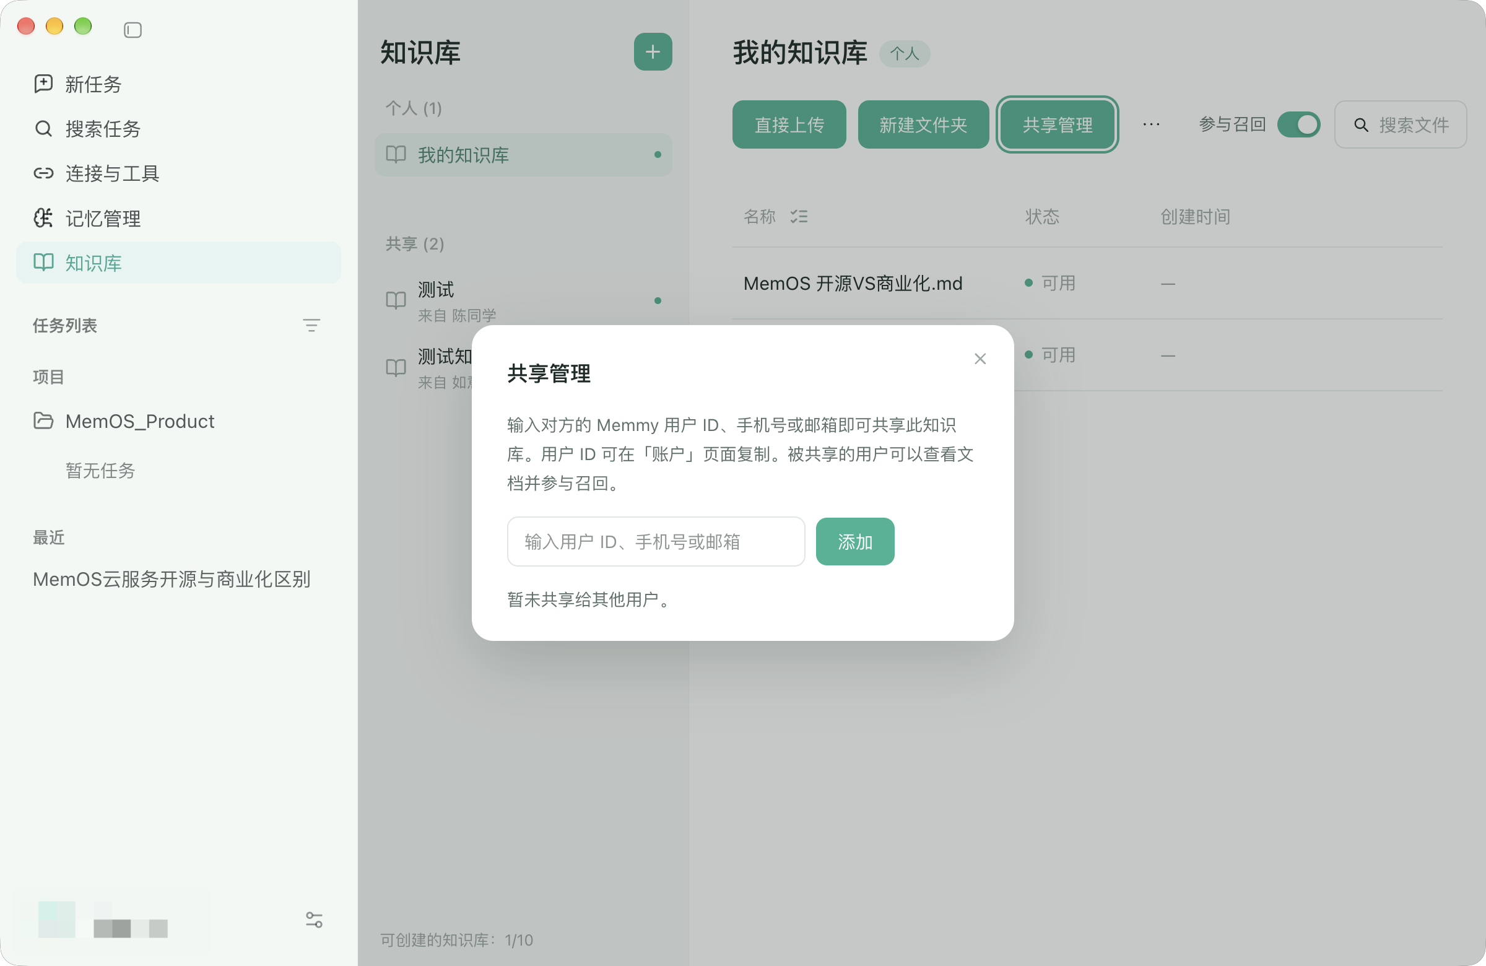
Task: Click the 添加 button in dialog
Action: (855, 541)
